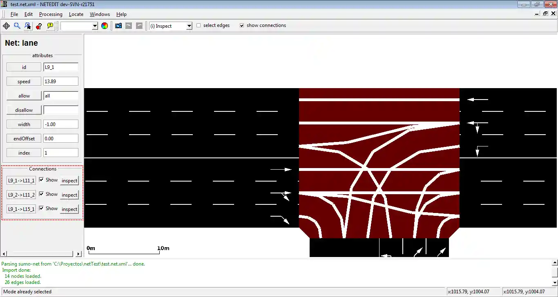Click the endOffset field showing 0.00

pos(61,139)
